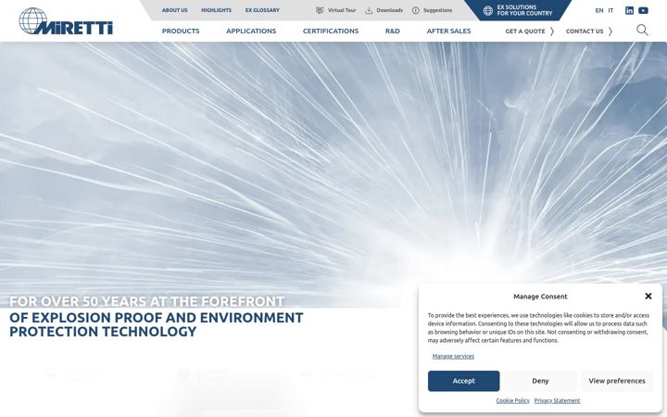
Task: Switch language to IT
Action: click(610, 10)
